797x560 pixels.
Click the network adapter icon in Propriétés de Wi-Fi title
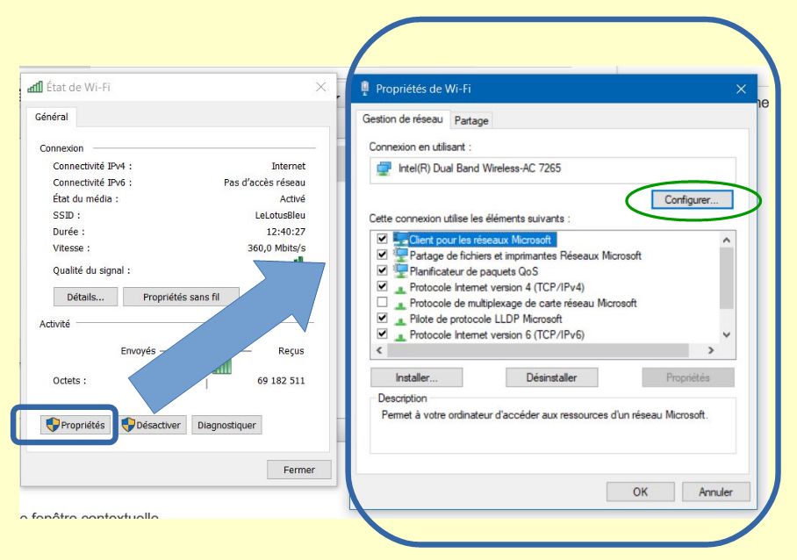click(x=365, y=88)
